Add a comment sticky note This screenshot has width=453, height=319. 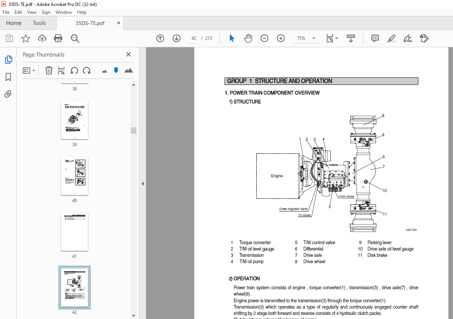(375, 38)
